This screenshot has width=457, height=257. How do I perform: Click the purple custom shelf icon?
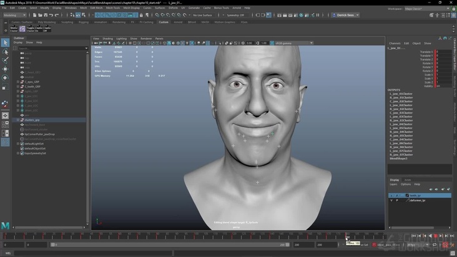pyautogui.click(x=22, y=29)
